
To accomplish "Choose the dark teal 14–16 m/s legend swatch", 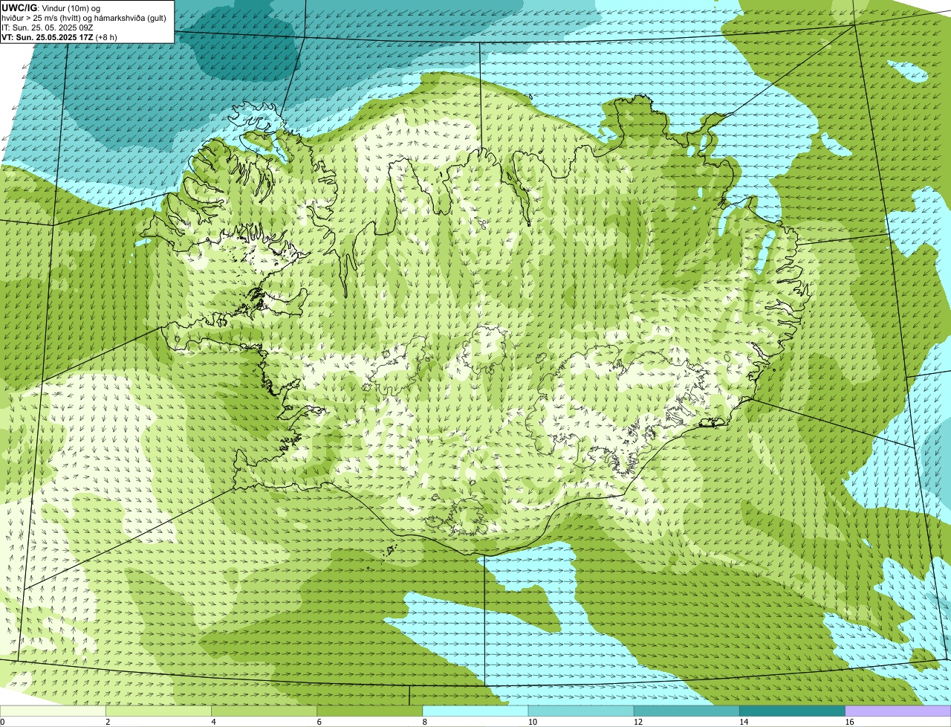I will 792,711.
